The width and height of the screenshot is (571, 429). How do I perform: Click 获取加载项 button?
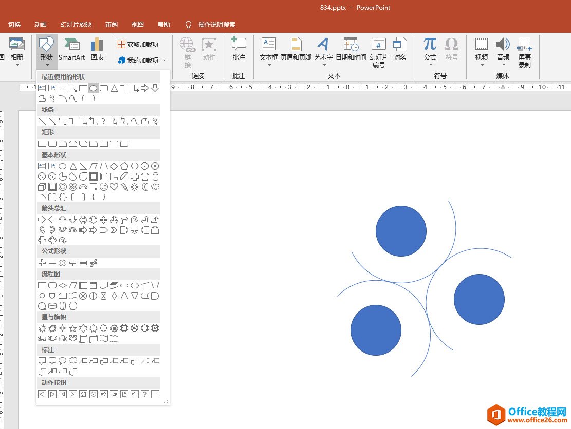[x=138, y=45]
